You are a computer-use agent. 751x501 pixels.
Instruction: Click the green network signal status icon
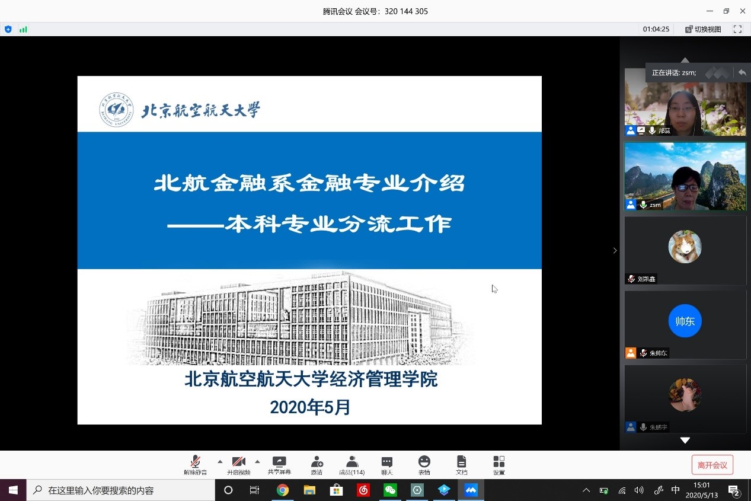(x=23, y=29)
